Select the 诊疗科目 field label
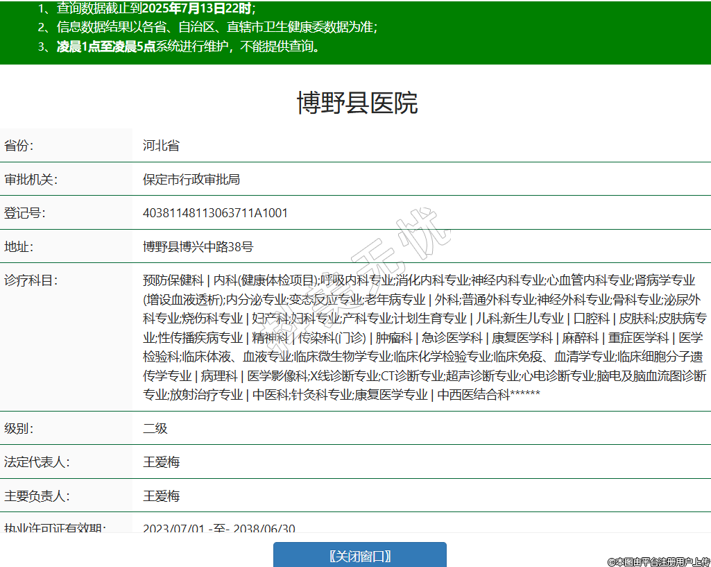Viewport: 711px width, 567px height. tap(31, 280)
